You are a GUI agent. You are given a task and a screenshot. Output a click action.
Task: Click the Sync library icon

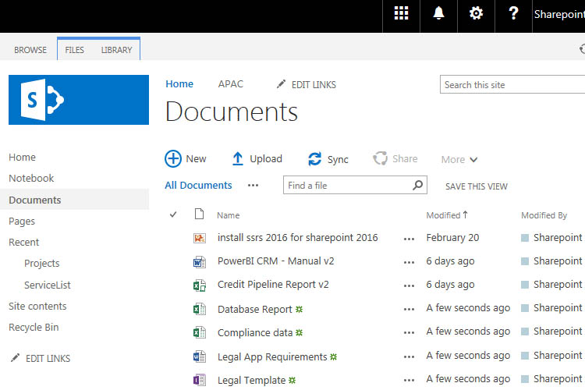click(x=314, y=159)
